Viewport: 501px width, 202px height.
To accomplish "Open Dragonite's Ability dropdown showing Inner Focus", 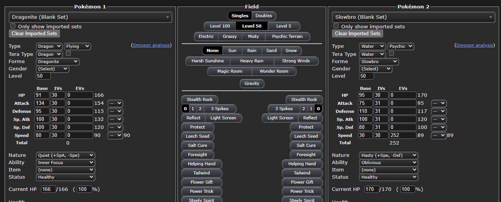I will click(66, 163).
